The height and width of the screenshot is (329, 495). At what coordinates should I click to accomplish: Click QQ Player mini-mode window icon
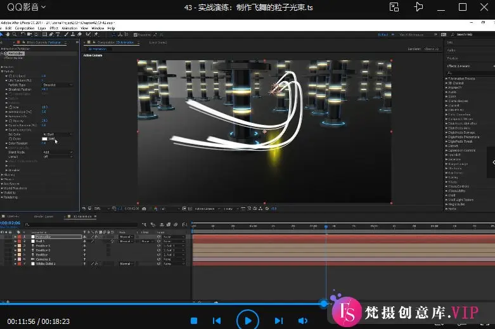(x=394, y=7)
